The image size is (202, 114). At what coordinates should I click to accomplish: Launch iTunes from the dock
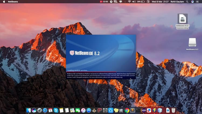click(x=83, y=110)
